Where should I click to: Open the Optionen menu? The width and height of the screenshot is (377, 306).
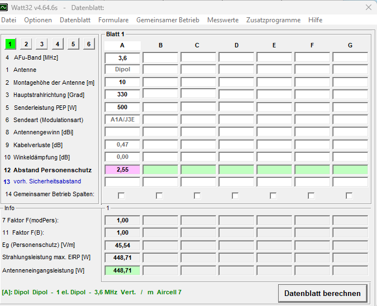(x=38, y=20)
